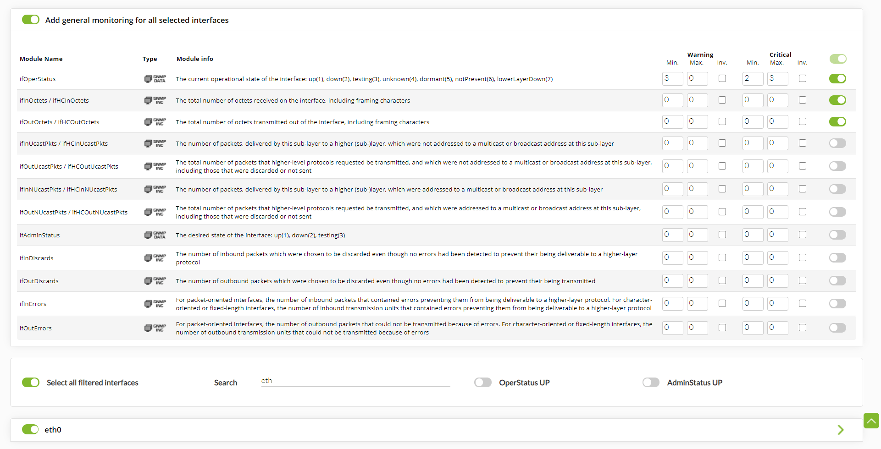Click the SNMP INC icon for ifOutErrors

(x=155, y=328)
